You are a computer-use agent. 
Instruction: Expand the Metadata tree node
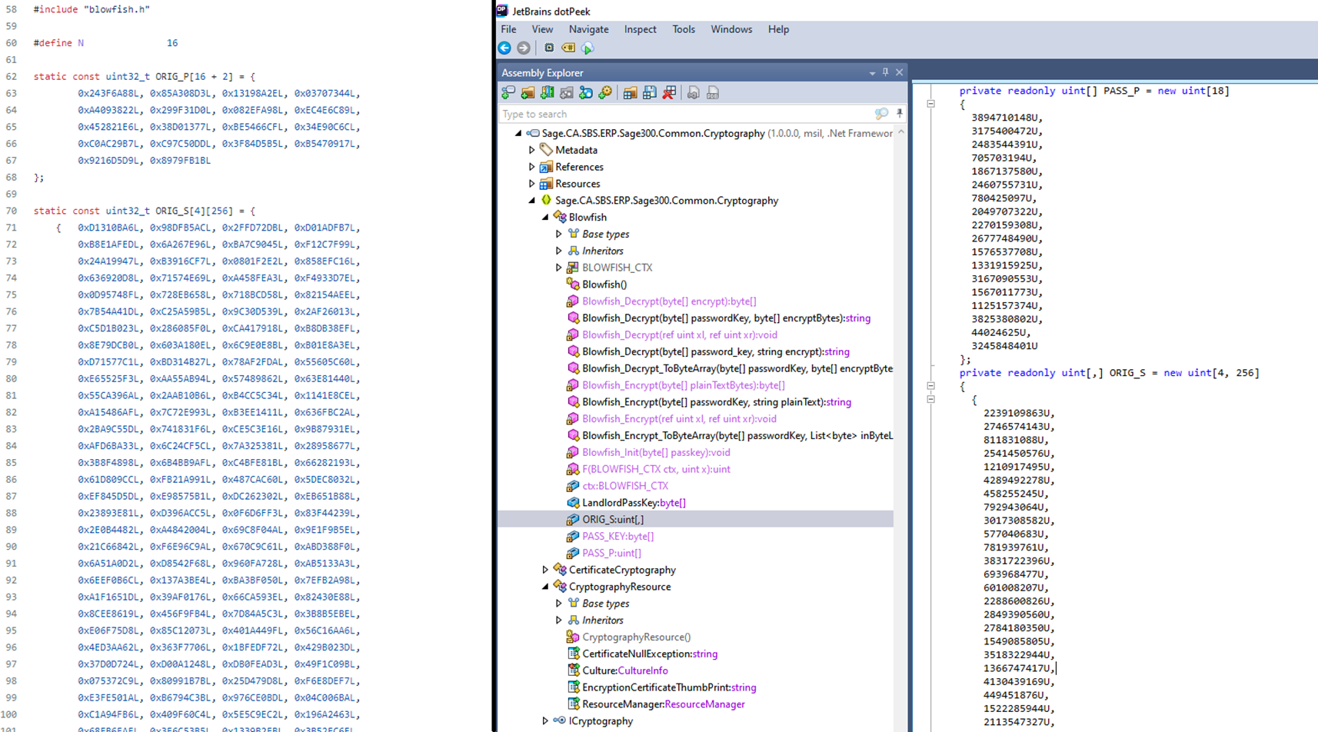pyautogui.click(x=532, y=150)
